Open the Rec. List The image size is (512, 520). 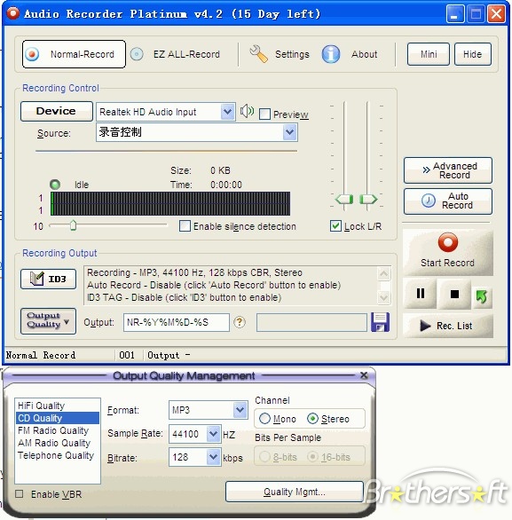tap(448, 326)
